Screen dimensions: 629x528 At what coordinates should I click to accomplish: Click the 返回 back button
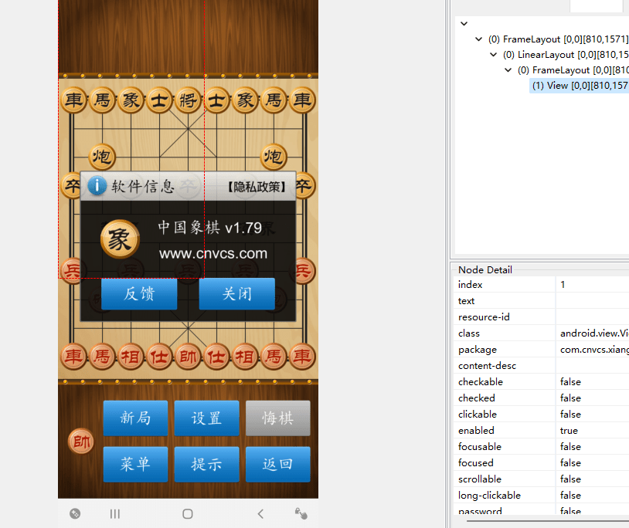tap(278, 464)
